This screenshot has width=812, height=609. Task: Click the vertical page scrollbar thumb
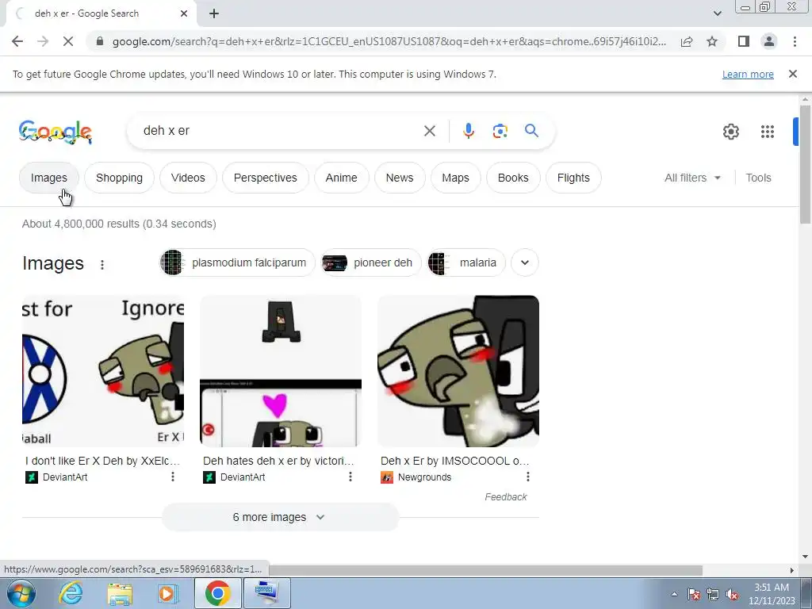804,165
